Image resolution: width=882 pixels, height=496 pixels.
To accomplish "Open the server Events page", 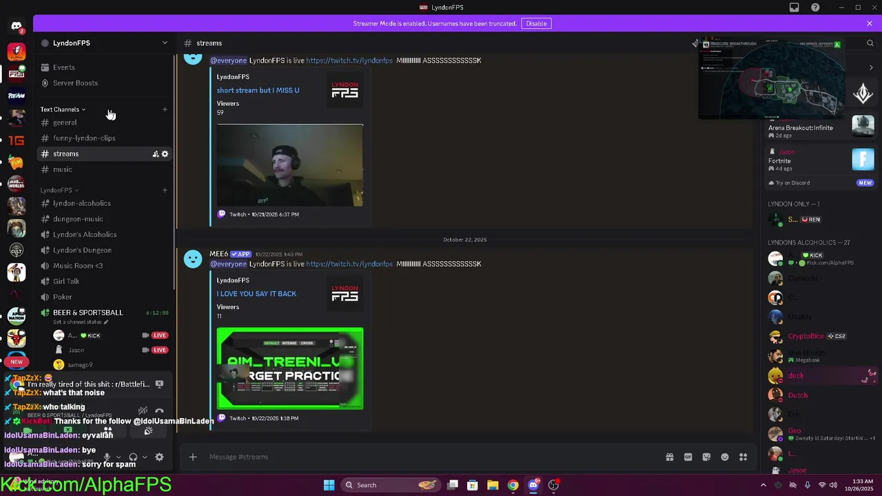I will [103, 67].
